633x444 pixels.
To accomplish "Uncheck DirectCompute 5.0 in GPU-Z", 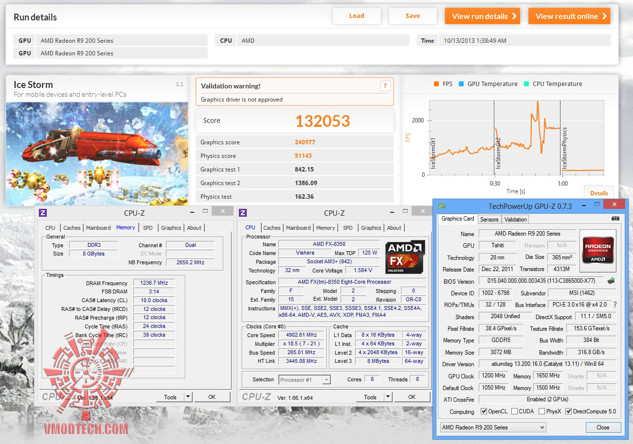I will pyautogui.click(x=568, y=411).
